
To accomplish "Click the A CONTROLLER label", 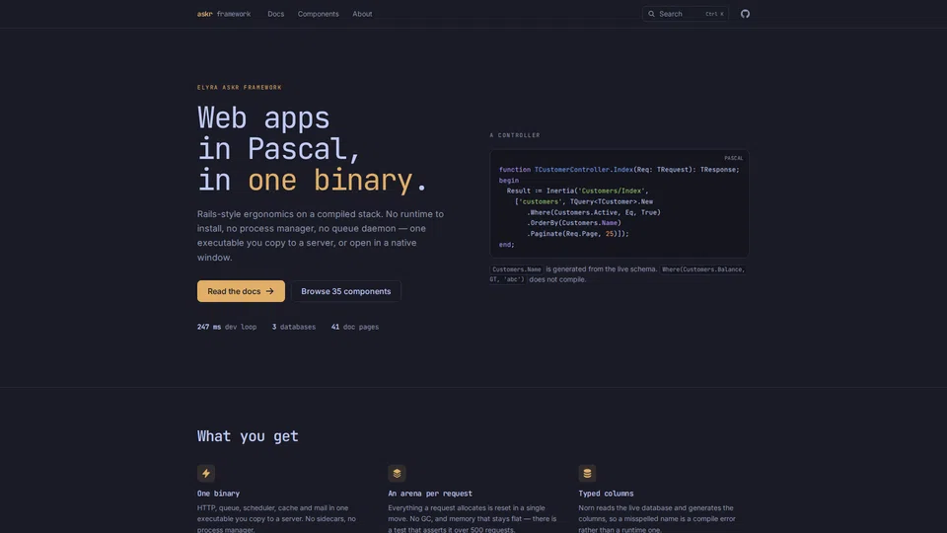I will pyautogui.click(x=515, y=135).
